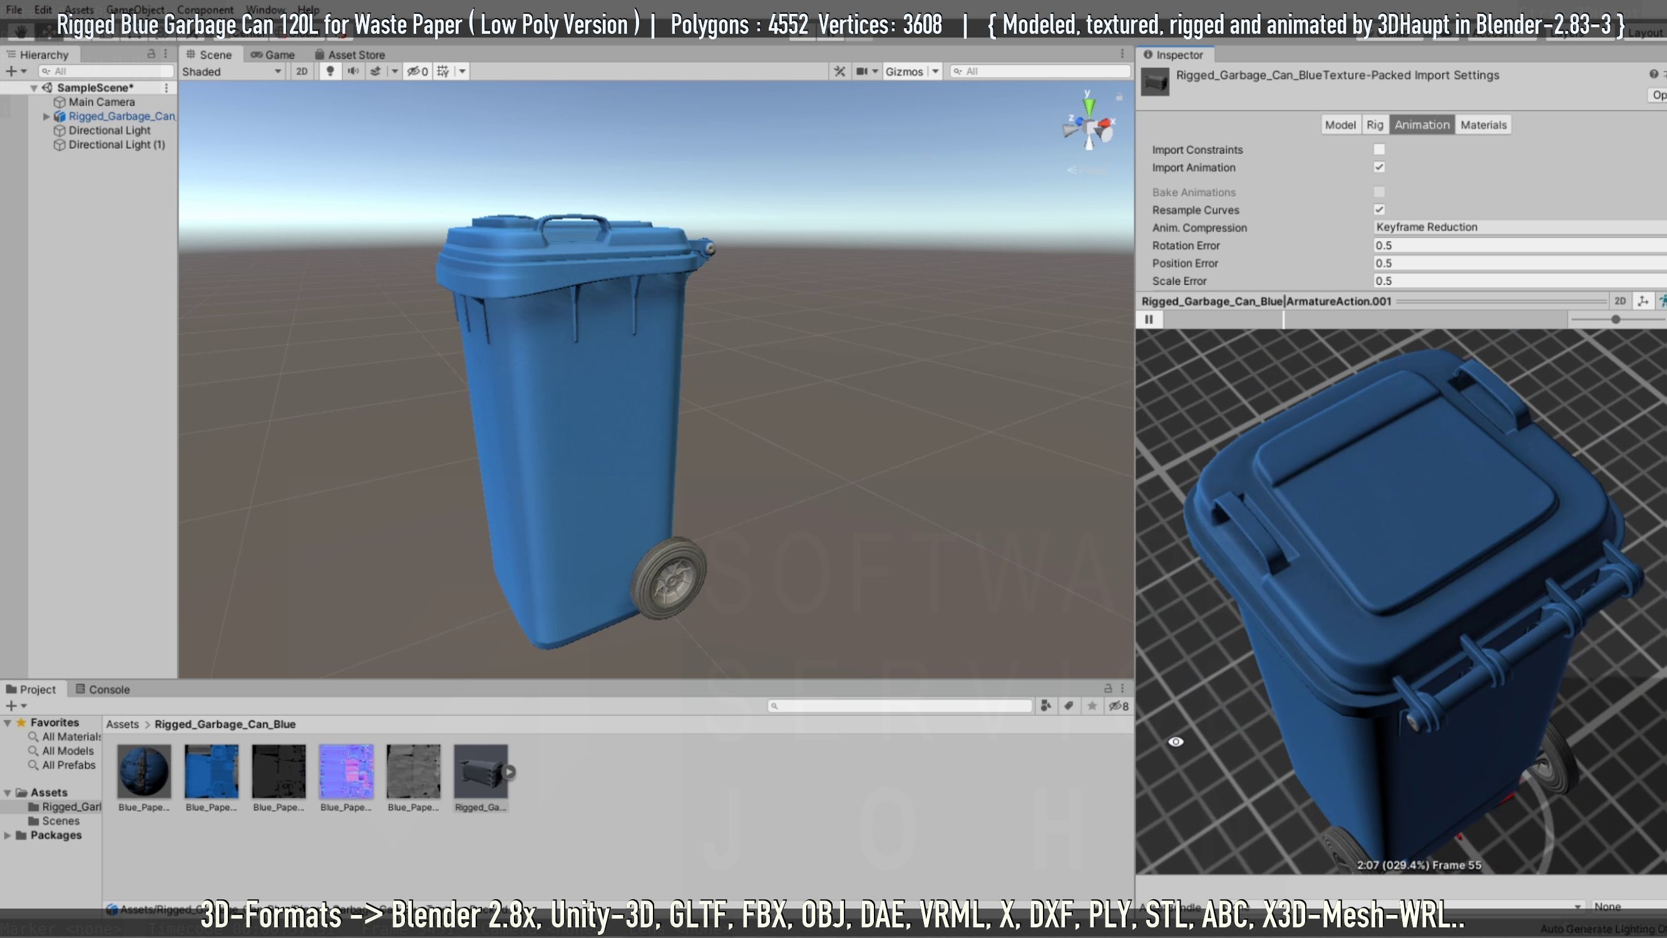Viewport: 1667px width, 938px height.
Task: Open the Shaded draw mode dropdown
Action: pos(232,71)
